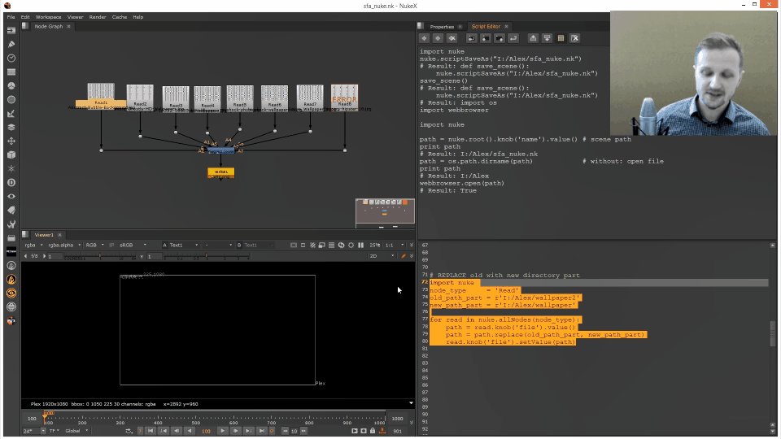Open the 3D nodes cube icon
This screenshot has width=781, height=439.
[x=11, y=155]
